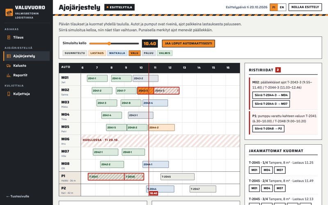Image resolution: width=328 pixels, height=205 pixels.
Task: Select pump job T-2047 on P2
Action: 203,189
